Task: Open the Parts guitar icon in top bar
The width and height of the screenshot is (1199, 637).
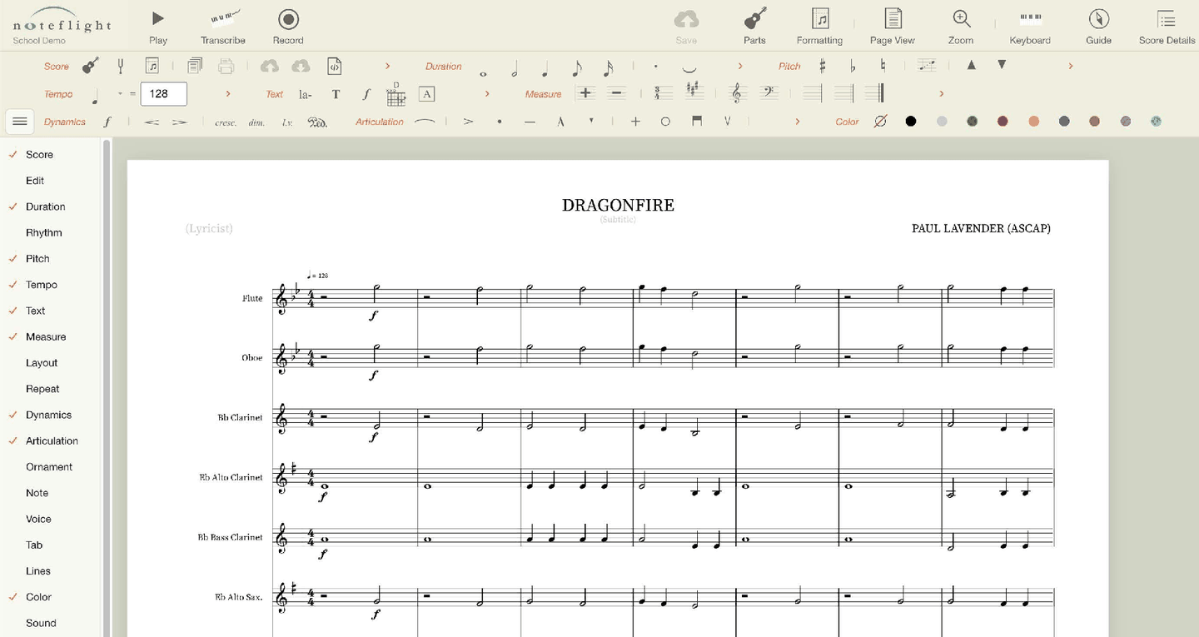Action: 754,26
